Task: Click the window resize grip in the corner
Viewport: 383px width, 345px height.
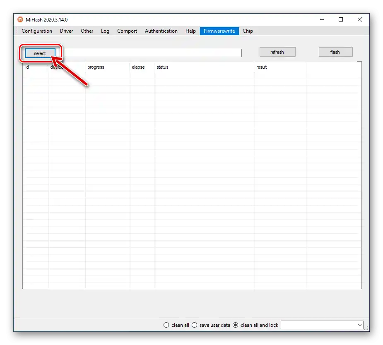Action: [366, 328]
